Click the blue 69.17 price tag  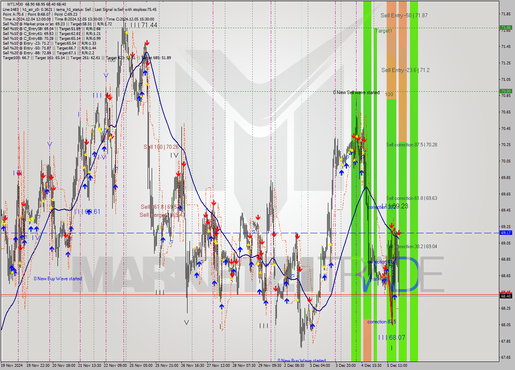(x=506, y=232)
